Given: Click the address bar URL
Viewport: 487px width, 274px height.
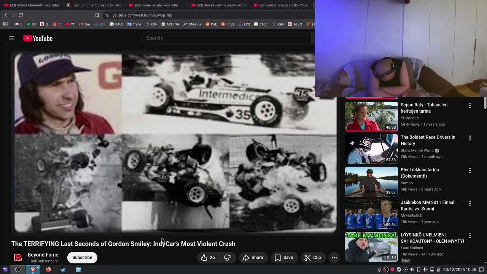Looking at the screenshot, I should click(142, 15).
